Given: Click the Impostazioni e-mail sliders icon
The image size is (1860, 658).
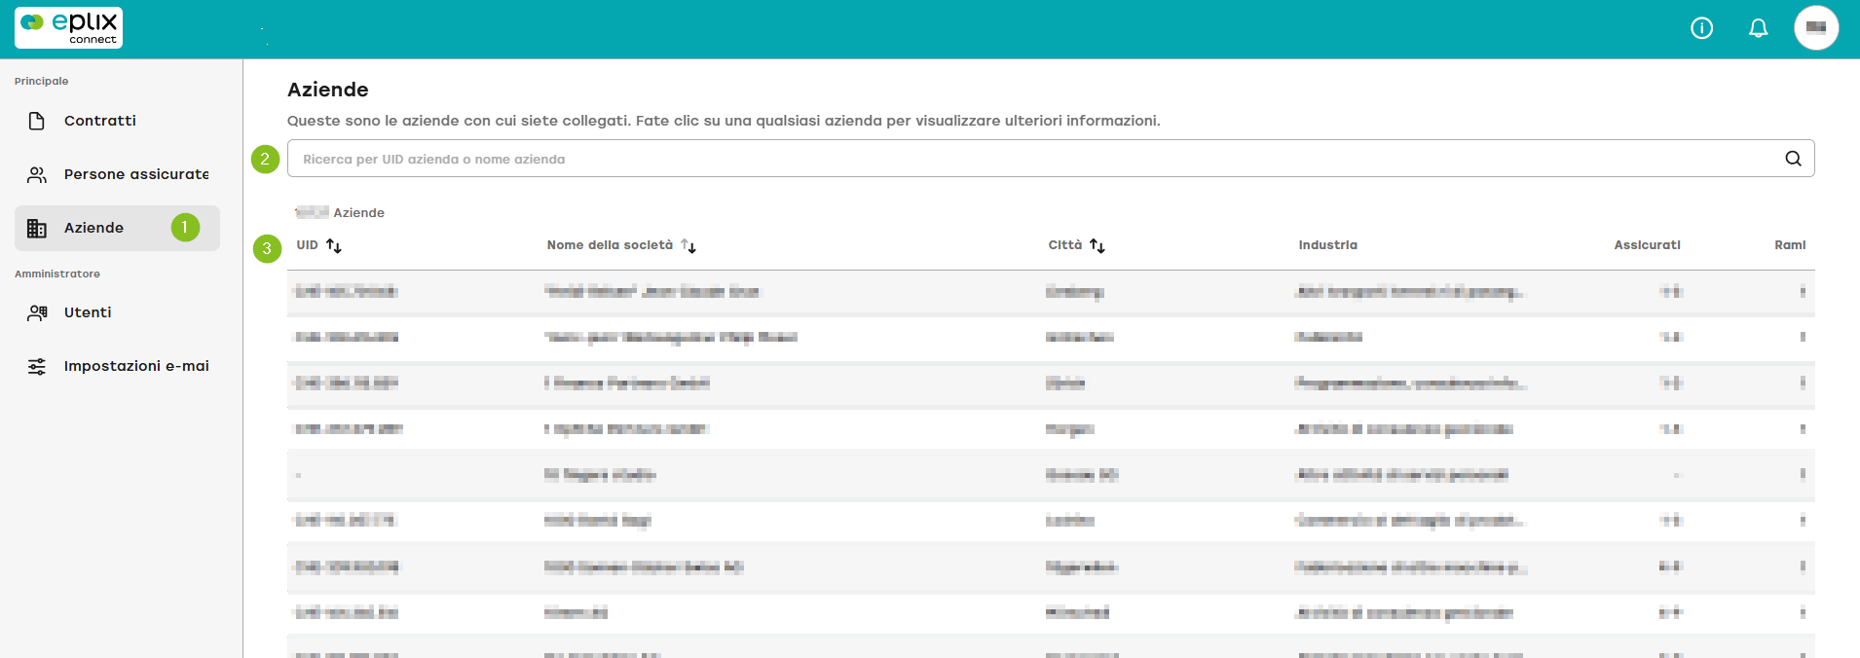Looking at the screenshot, I should point(37,366).
